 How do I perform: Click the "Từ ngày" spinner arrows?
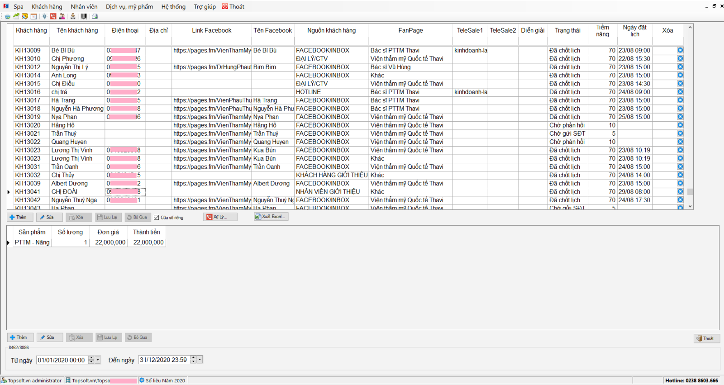91,360
